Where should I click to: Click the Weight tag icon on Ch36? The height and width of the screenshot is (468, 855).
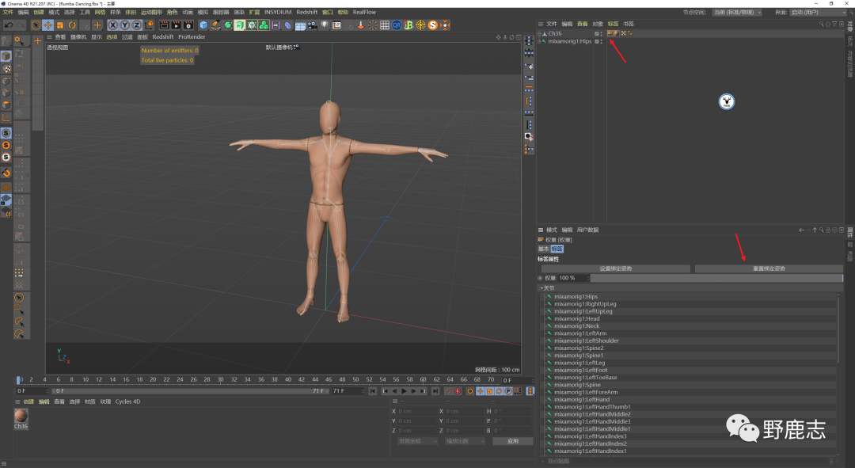pyautogui.click(x=610, y=33)
